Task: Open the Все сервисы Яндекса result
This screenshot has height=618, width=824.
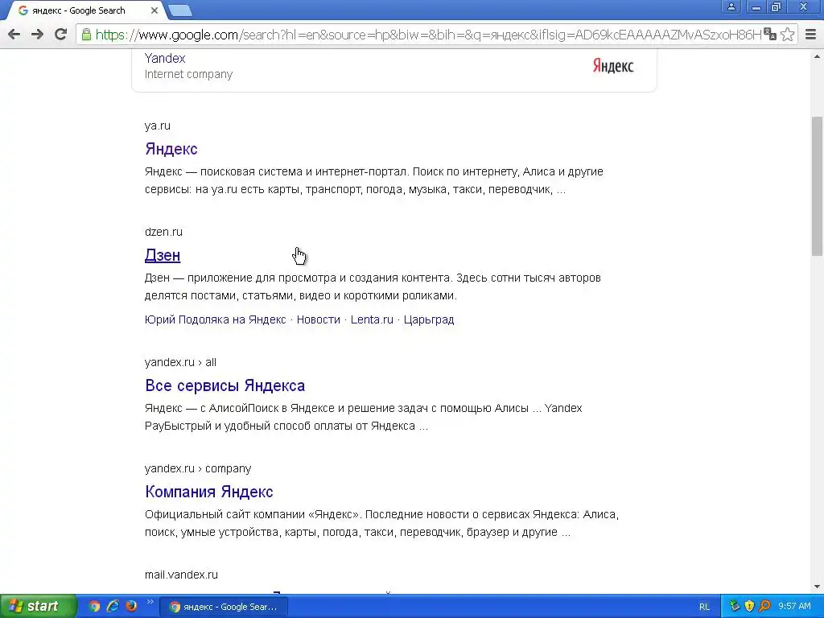Action: (225, 385)
